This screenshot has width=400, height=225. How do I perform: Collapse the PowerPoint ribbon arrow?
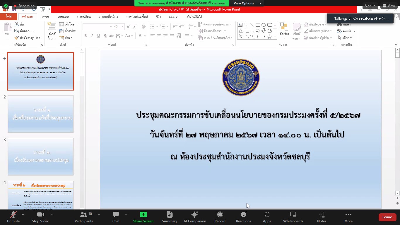click(396, 45)
